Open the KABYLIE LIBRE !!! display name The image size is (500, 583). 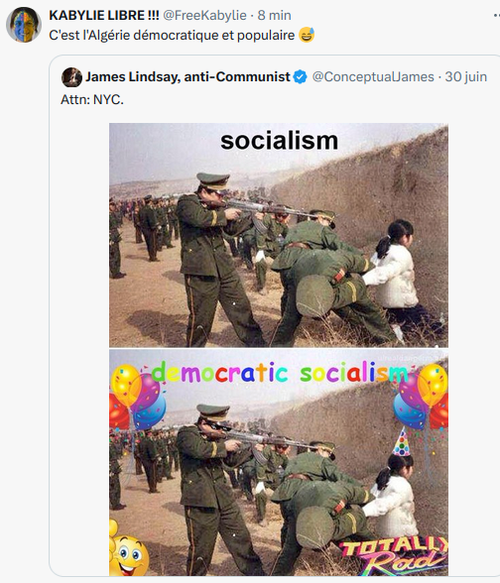tap(104, 16)
